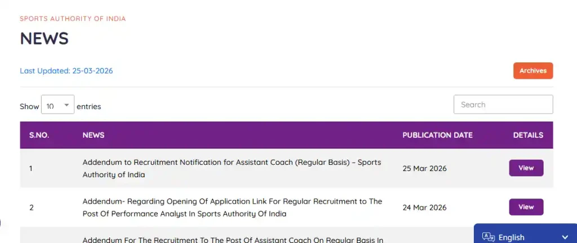Open the Performance Analyst application link news title
Screen dimensions: 577x243
(x=232, y=207)
